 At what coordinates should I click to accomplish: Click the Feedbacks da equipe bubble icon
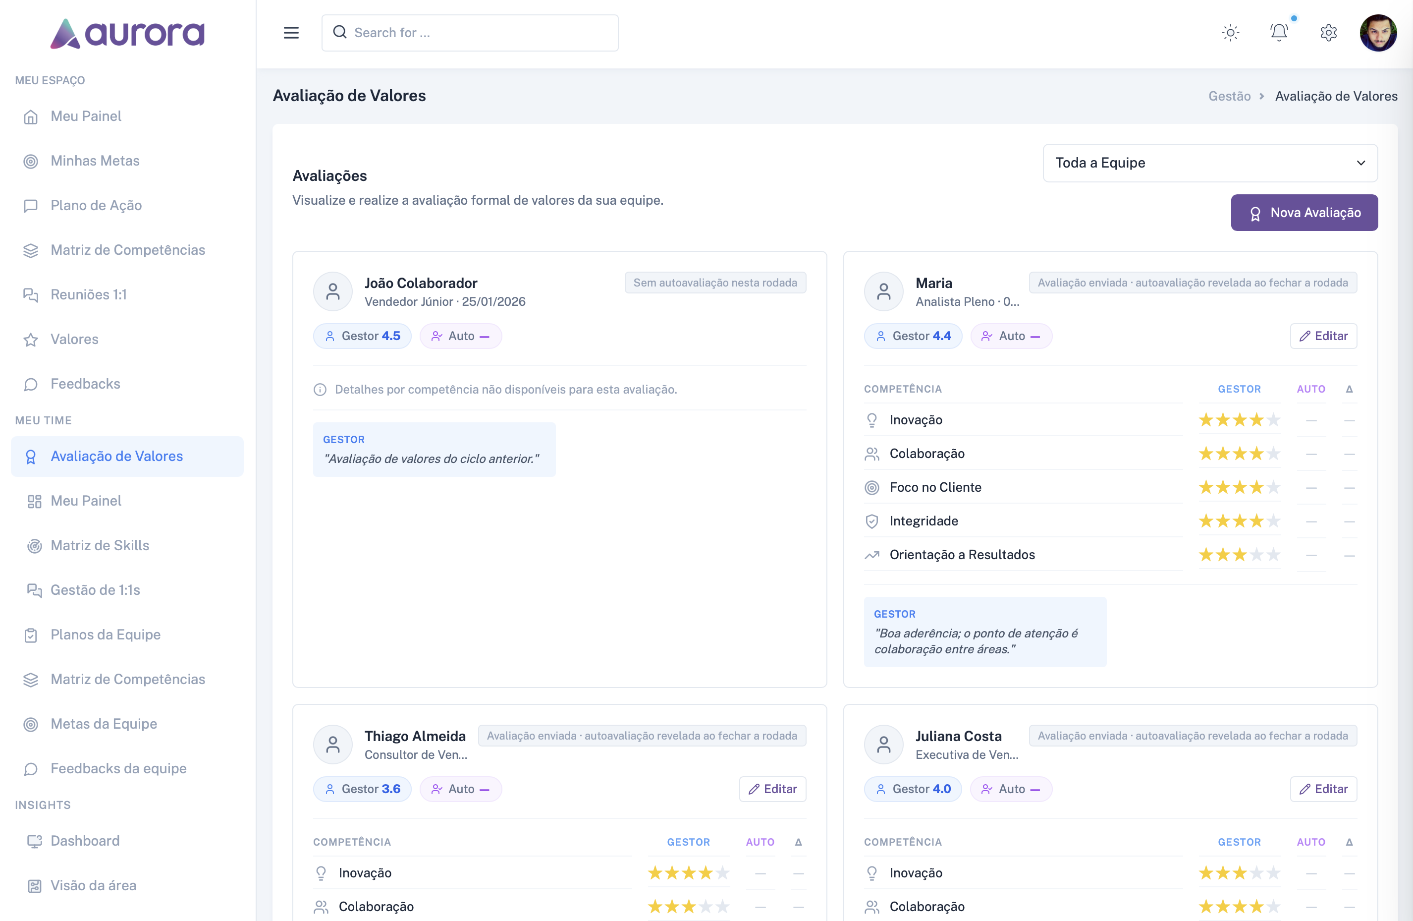point(31,769)
